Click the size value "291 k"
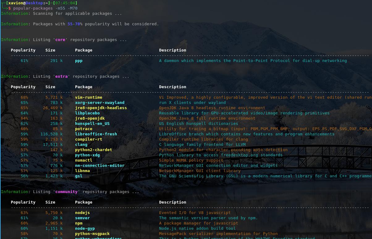Viewport: 372px width, 239px height. pyautogui.click(x=57, y=61)
